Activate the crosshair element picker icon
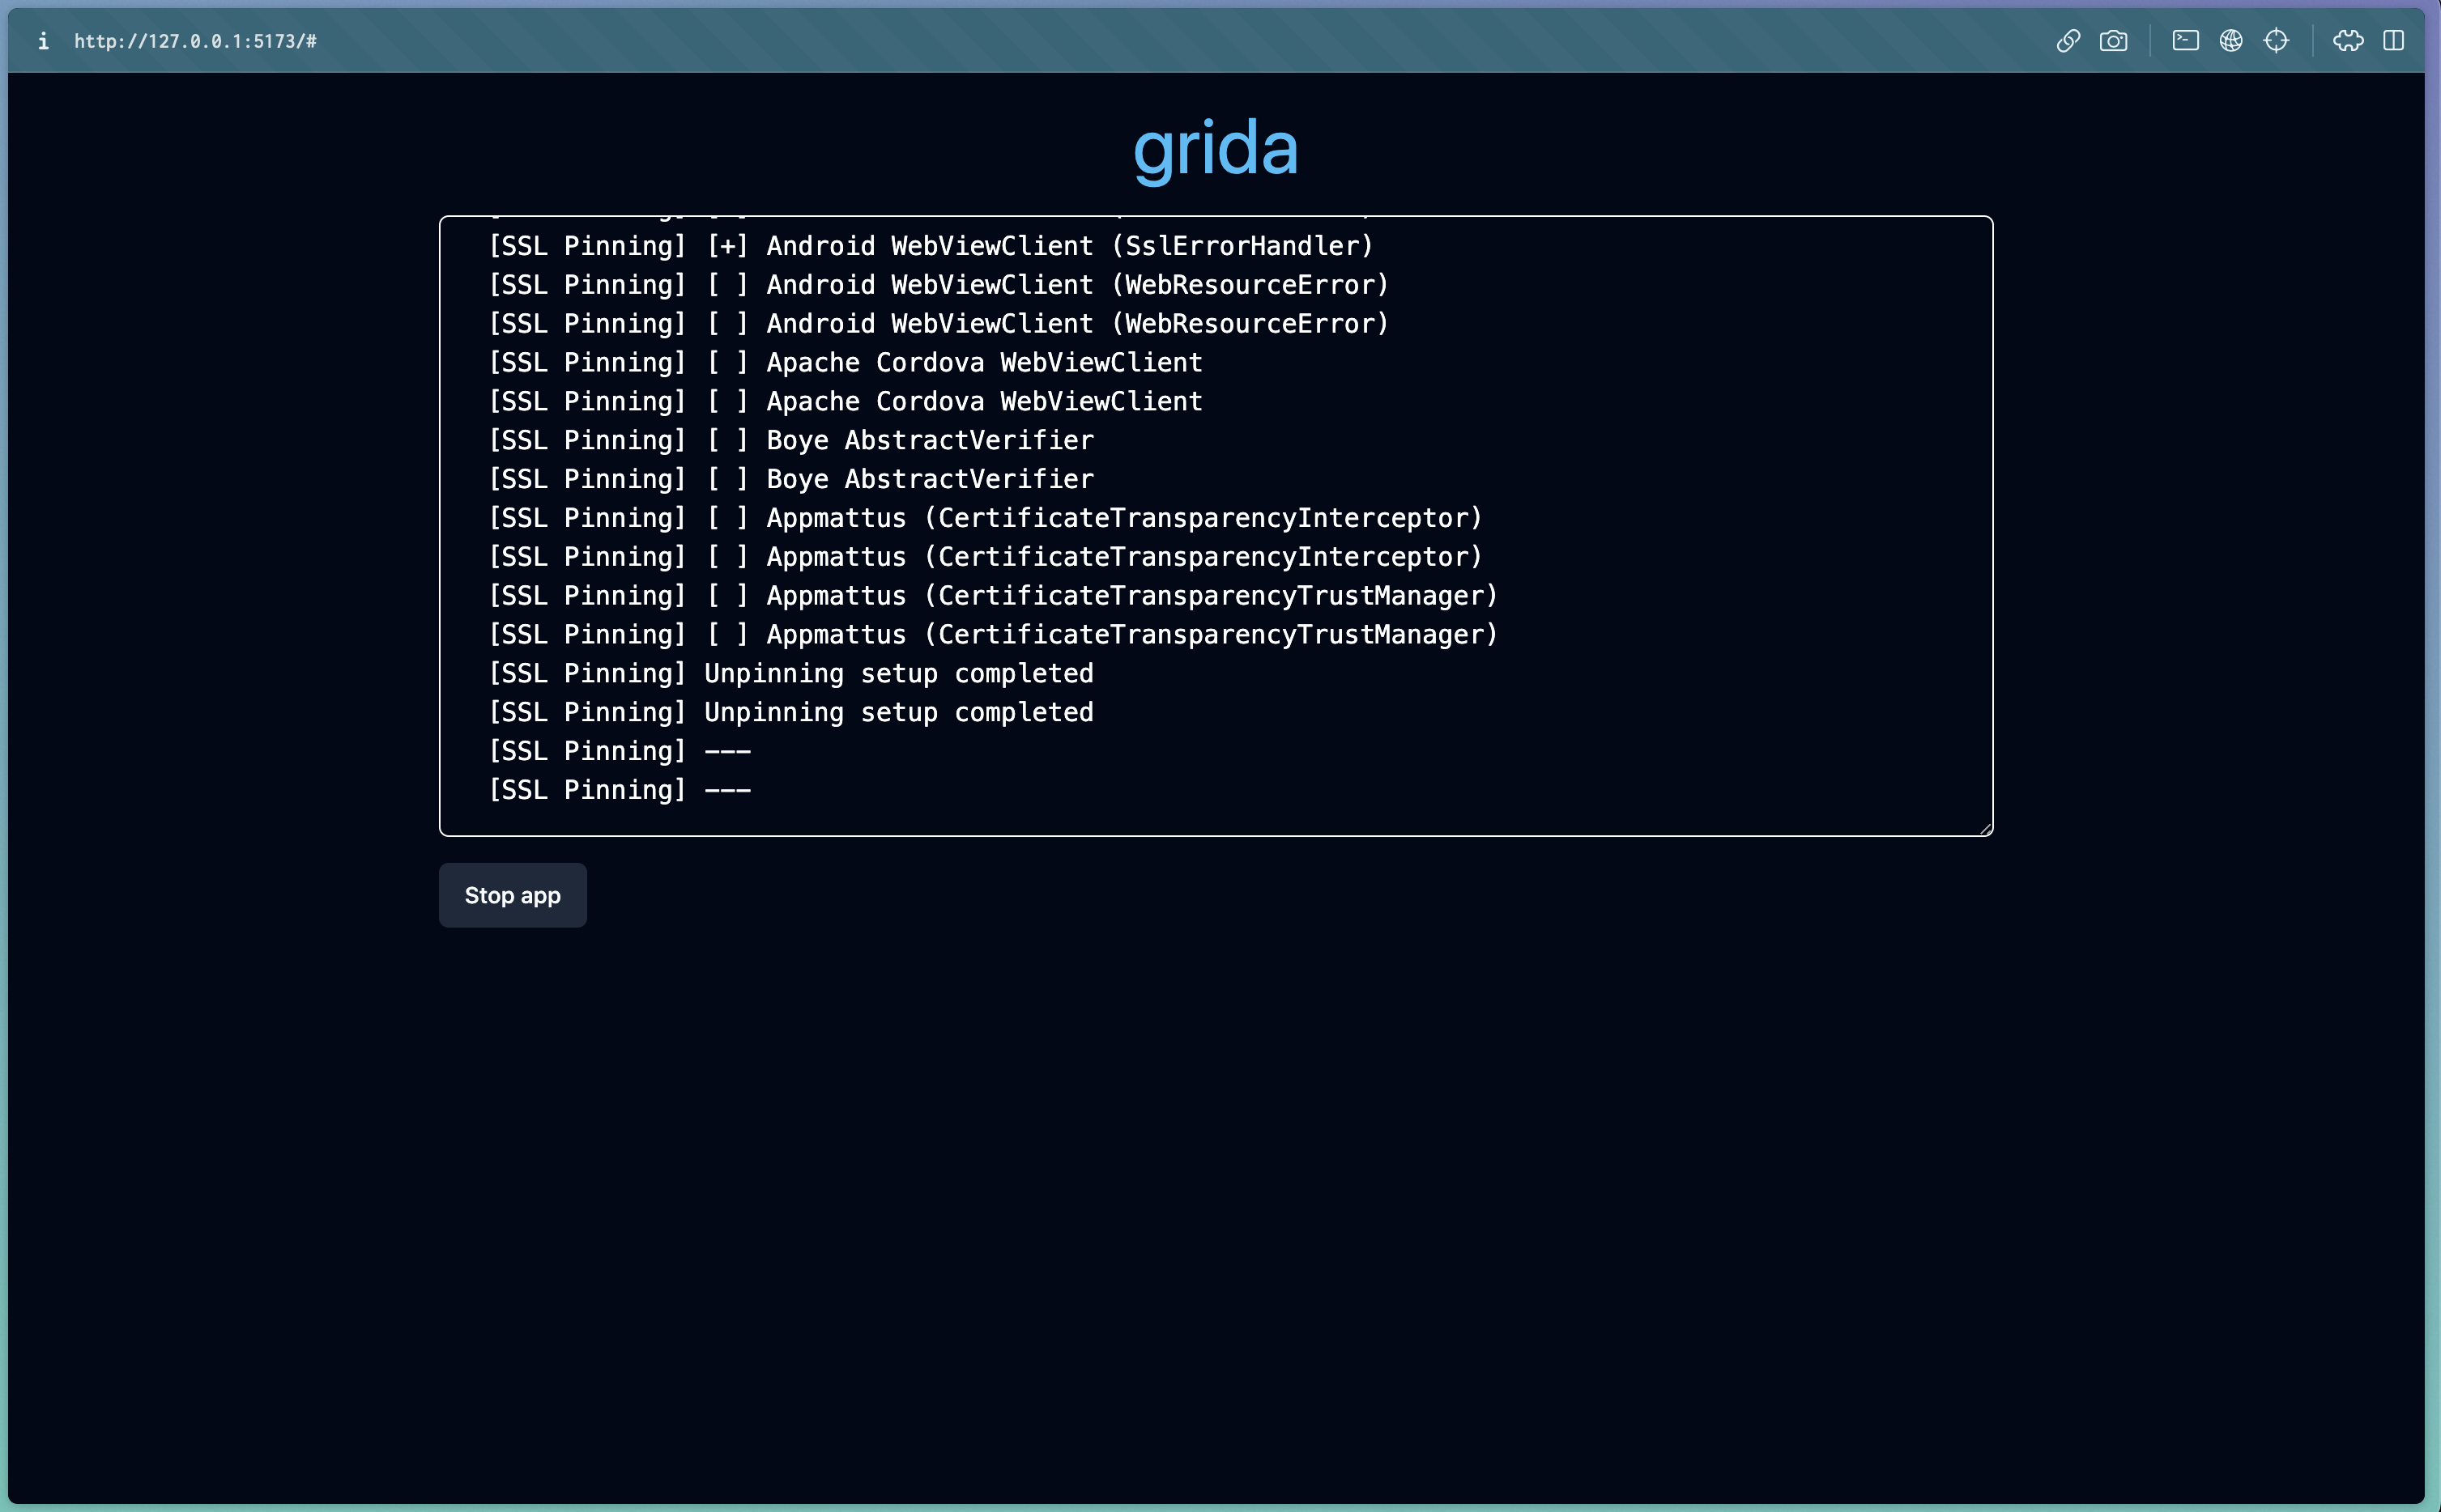 2276,41
